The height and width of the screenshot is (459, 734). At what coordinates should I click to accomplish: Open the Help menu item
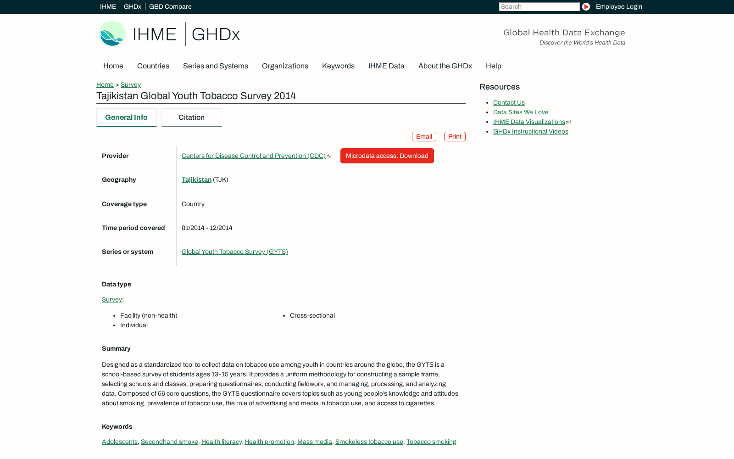(x=494, y=66)
